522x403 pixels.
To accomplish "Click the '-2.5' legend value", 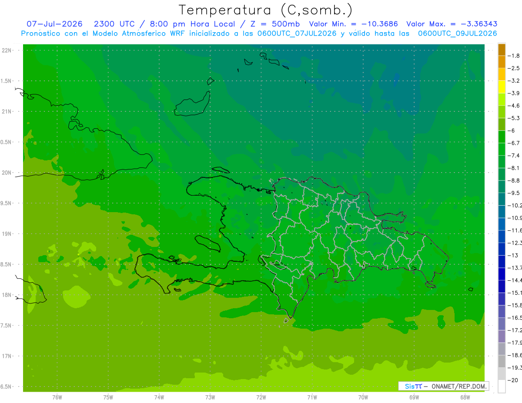I will coord(514,68).
